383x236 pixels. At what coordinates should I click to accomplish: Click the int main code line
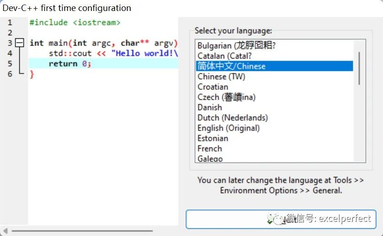(x=104, y=43)
